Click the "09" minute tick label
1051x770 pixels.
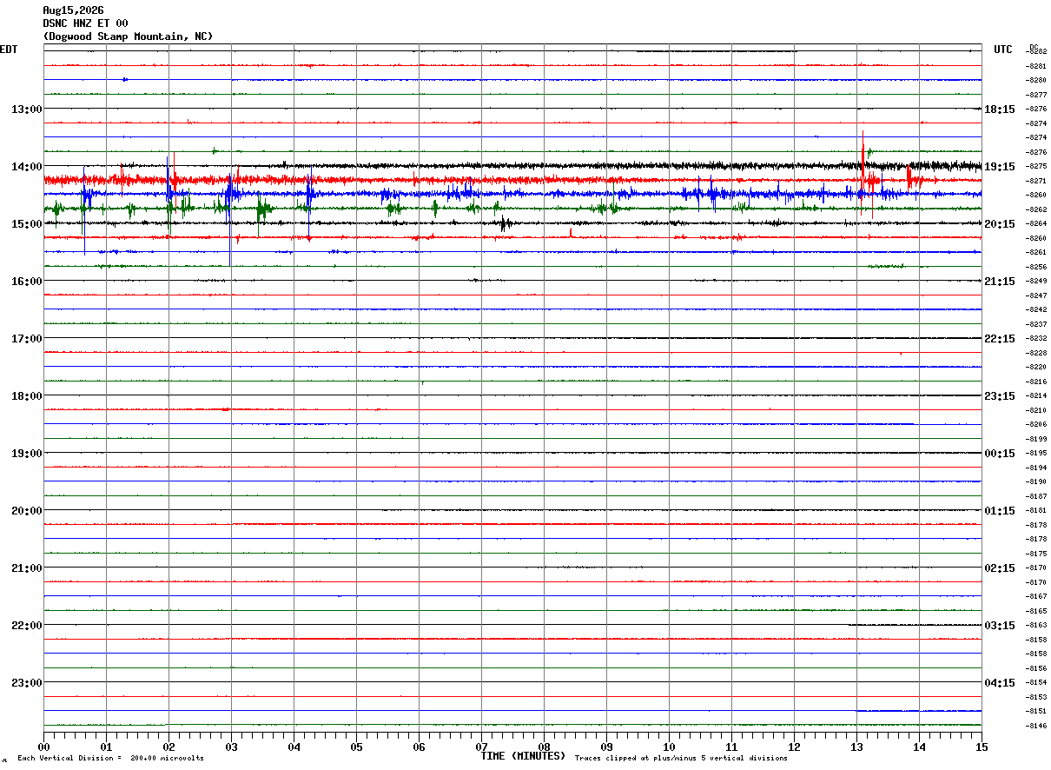coord(607,747)
